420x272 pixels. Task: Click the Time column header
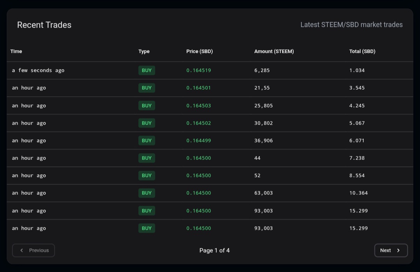pyautogui.click(x=16, y=51)
